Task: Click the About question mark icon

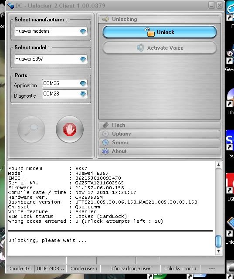Action: click(105, 151)
